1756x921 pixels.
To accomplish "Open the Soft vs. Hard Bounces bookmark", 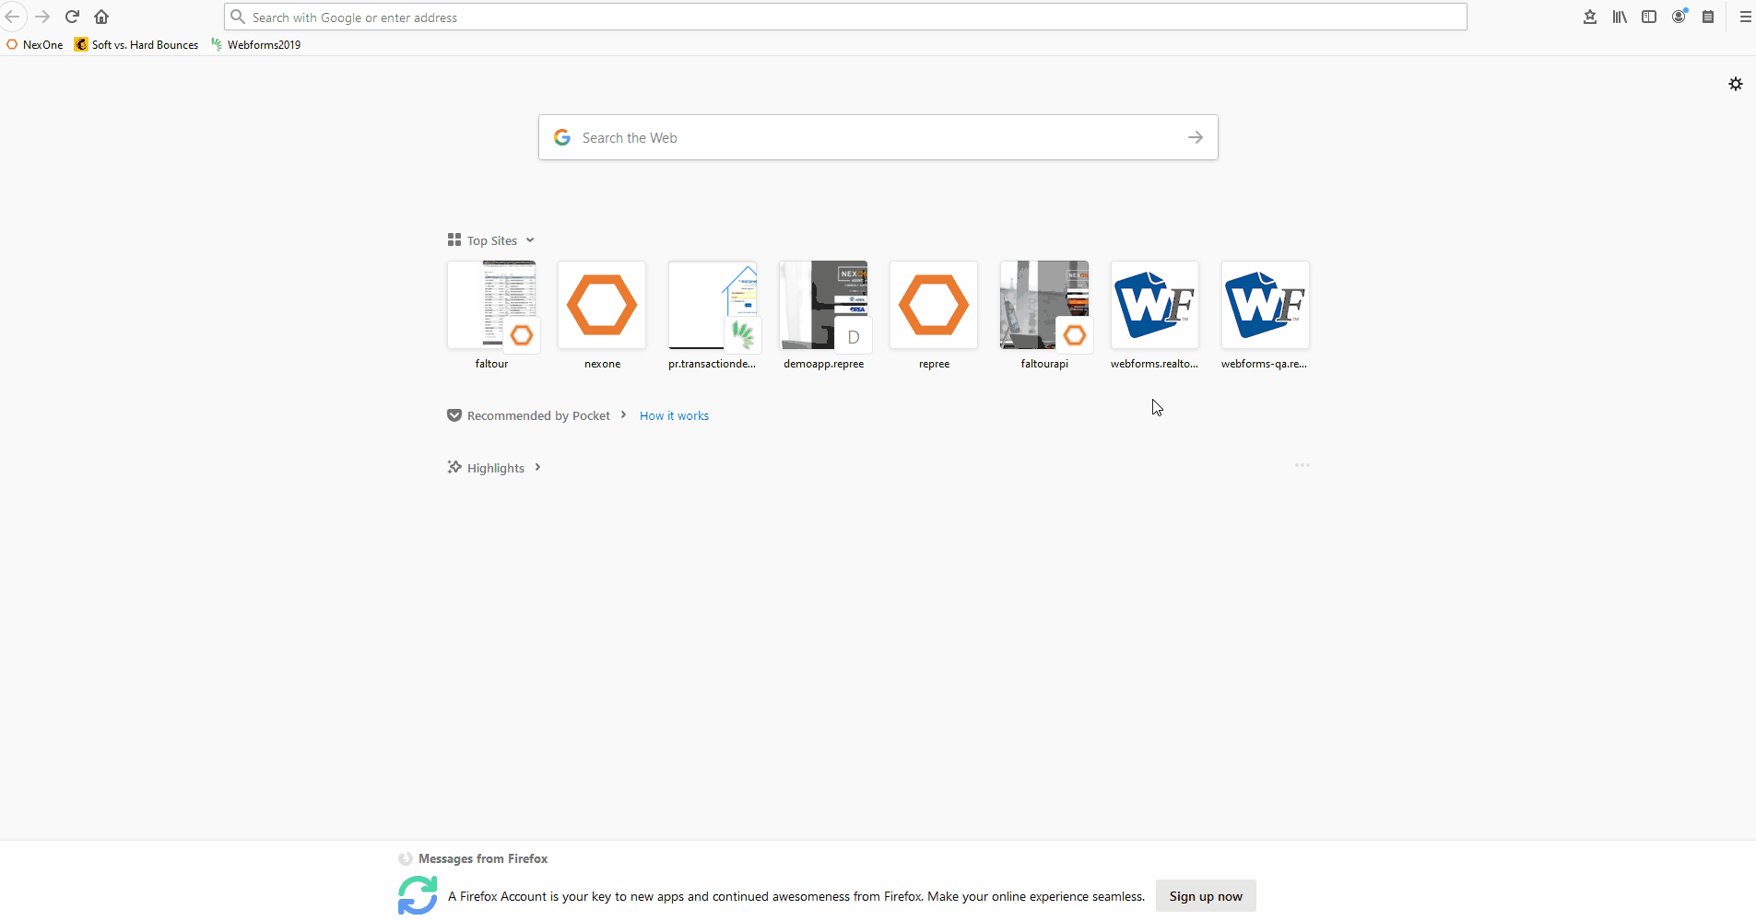I will tap(136, 44).
